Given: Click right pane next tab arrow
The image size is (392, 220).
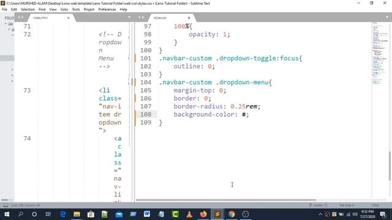Looking at the screenshot, I should 143,17.
